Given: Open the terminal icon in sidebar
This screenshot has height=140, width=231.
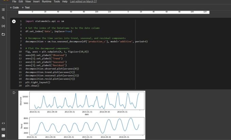Looking at the screenshot, I should pyautogui.click(x=3, y=136).
